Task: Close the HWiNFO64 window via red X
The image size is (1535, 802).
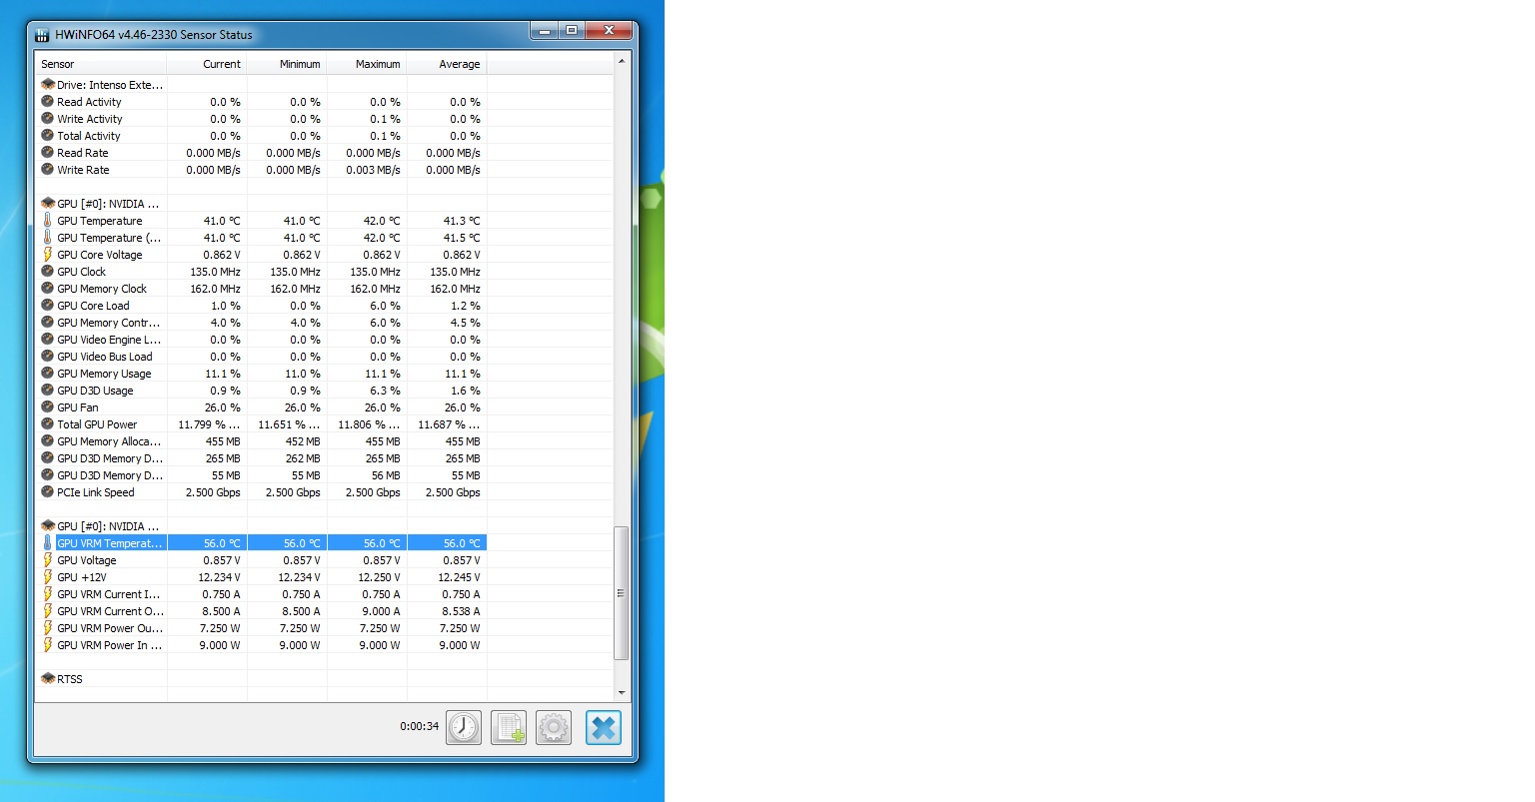Action: click(609, 32)
